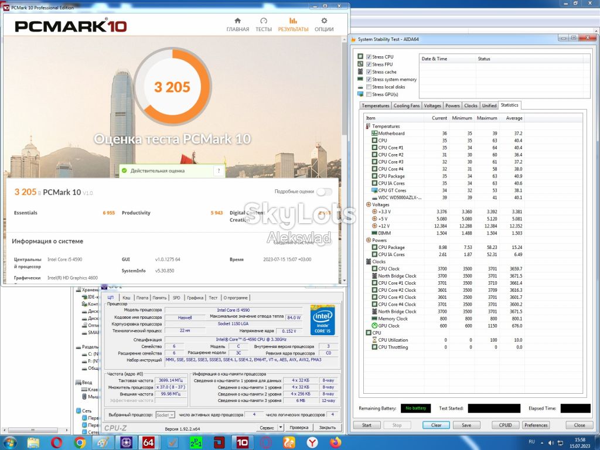Open volume control in system tray
Viewport: 600px width, 450px height.
click(x=551, y=443)
